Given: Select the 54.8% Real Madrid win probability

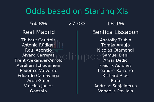Looking at the screenshot, I should (x=38, y=24).
